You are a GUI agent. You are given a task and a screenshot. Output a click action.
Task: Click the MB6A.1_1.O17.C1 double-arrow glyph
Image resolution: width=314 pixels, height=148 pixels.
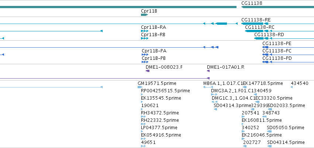(208, 87)
